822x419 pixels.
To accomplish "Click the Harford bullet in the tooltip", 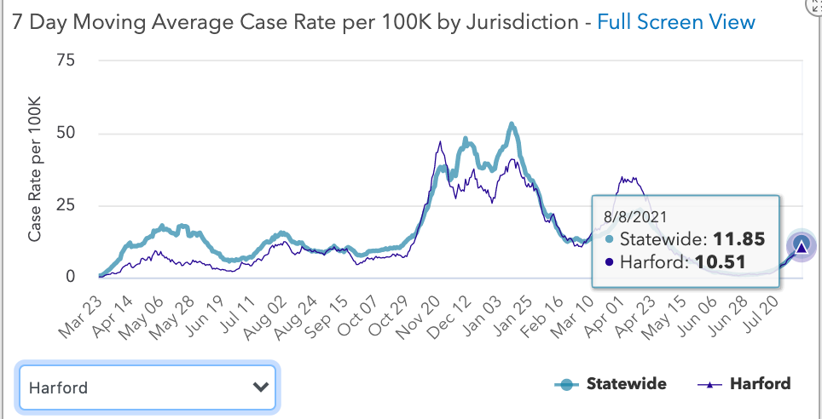I will tap(608, 263).
